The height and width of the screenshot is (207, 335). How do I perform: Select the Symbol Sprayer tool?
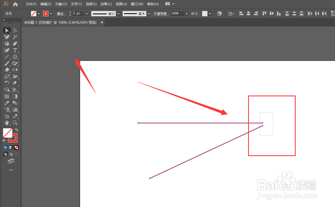coord(7,110)
